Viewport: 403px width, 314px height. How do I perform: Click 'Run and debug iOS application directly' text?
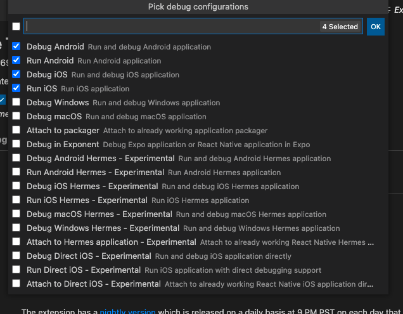click(223, 256)
